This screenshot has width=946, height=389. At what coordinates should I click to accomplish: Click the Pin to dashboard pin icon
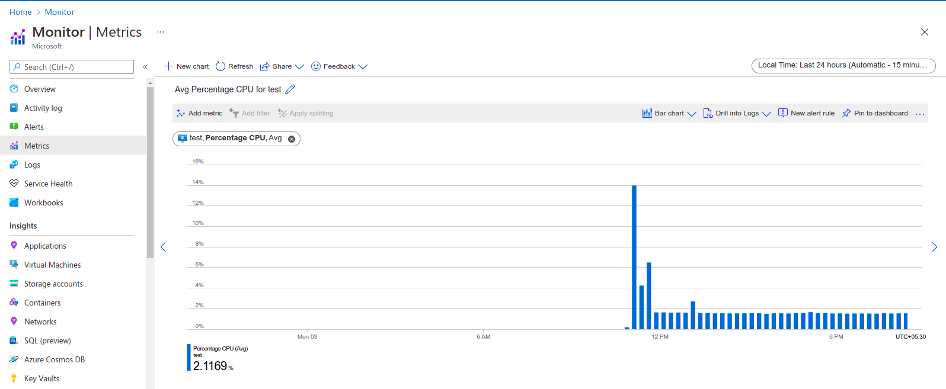coord(846,113)
